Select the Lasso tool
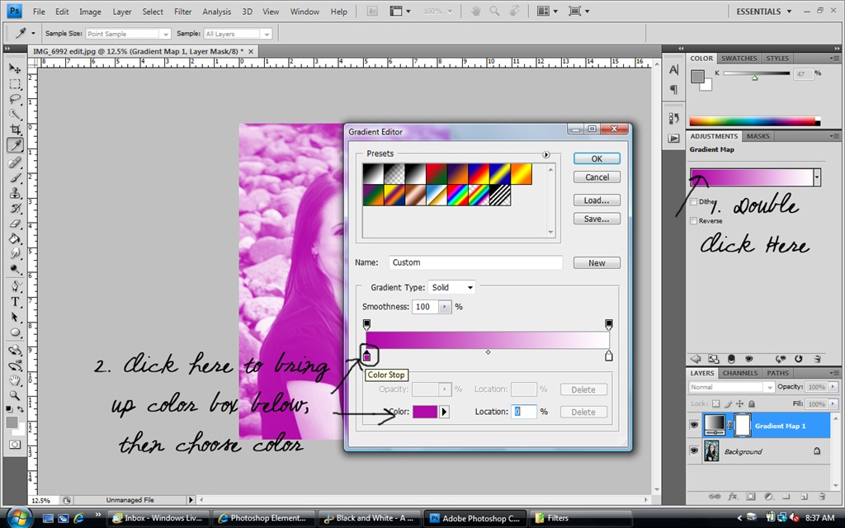Viewport: 845px width, 528px height. pos(15,99)
